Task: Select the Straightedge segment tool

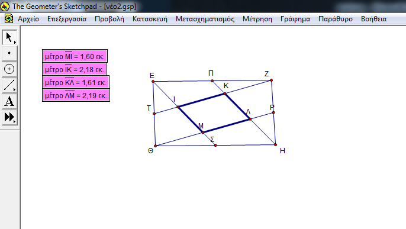Action: [x=9, y=85]
